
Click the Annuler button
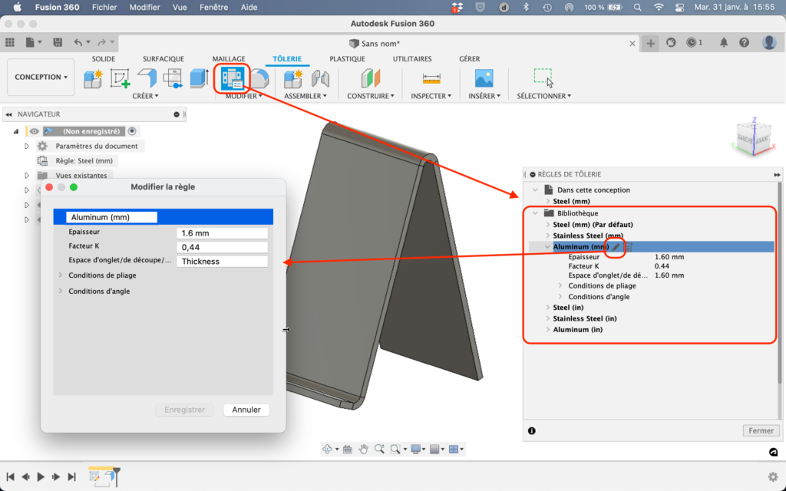pyautogui.click(x=246, y=410)
